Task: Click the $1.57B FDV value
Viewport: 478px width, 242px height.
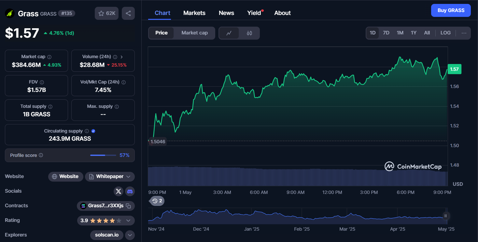Action: [36, 90]
